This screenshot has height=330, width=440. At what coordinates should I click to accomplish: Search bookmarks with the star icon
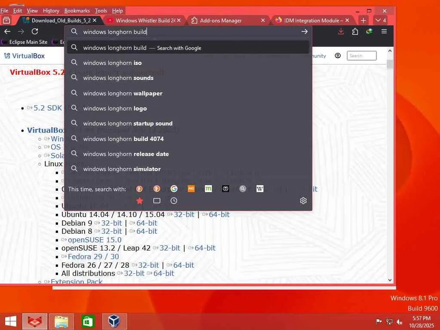click(x=140, y=201)
